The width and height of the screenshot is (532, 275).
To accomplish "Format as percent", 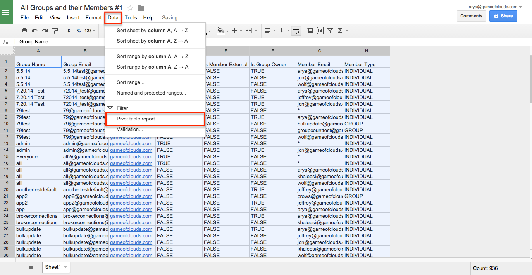I will click(x=79, y=31).
